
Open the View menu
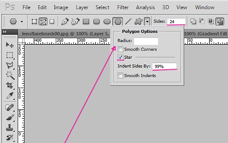coord(182,7)
